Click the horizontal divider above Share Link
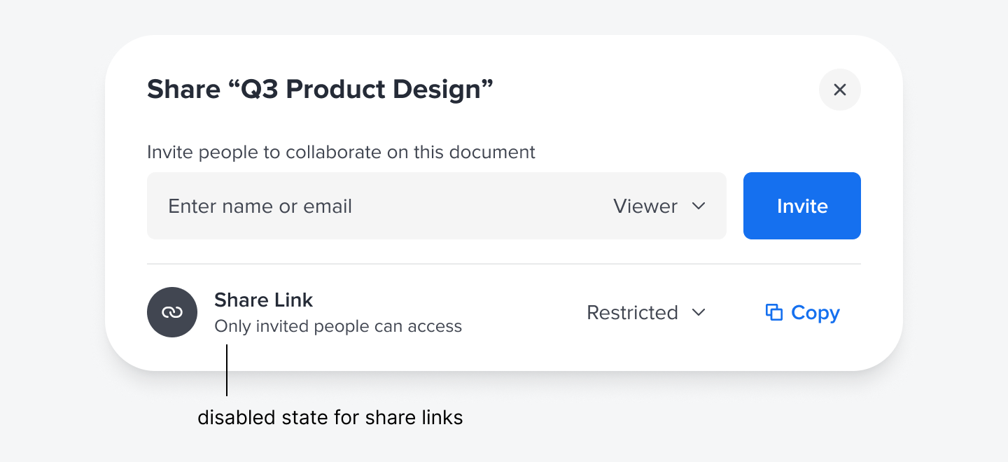1008x462 pixels. pyautogui.click(x=504, y=264)
